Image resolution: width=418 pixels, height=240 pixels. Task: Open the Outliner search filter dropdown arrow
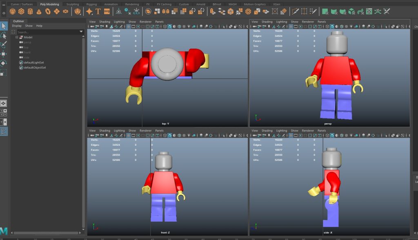coord(81,32)
